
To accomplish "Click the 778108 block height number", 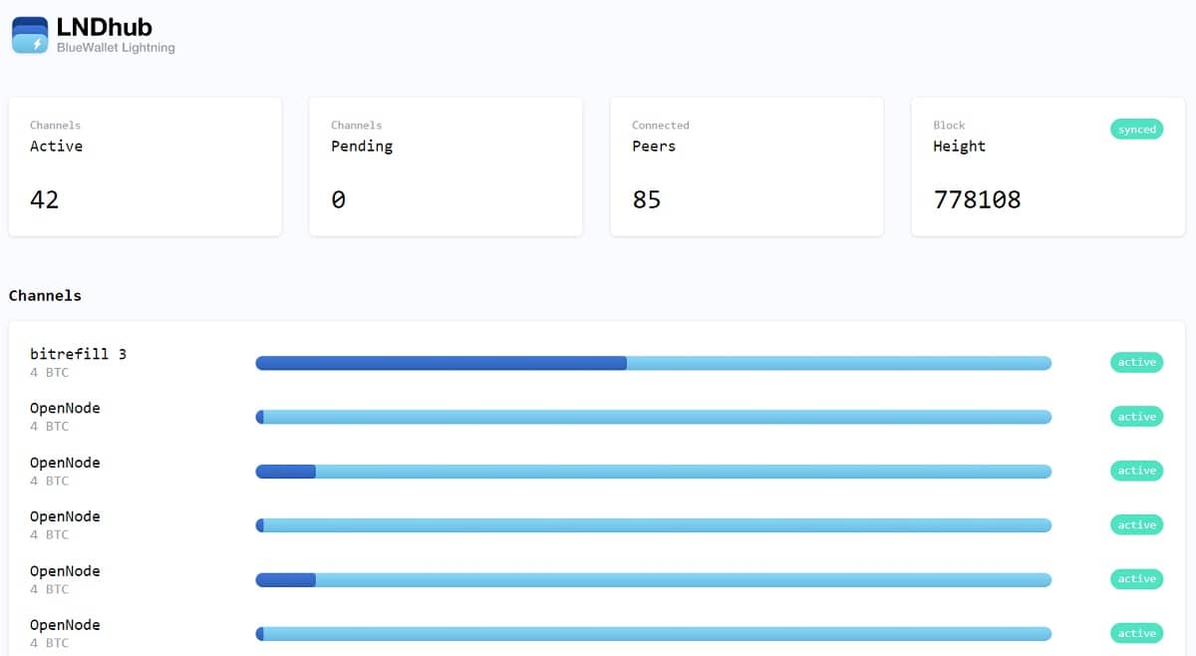I will (x=977, y=199).
